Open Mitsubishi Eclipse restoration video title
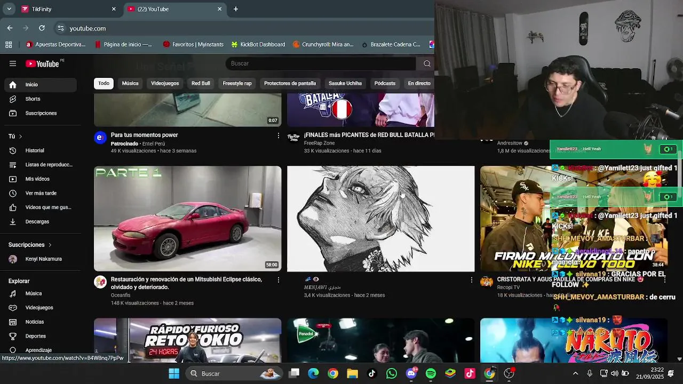Image resolution: width=683 pixels, height=384 pixels. 186,283
